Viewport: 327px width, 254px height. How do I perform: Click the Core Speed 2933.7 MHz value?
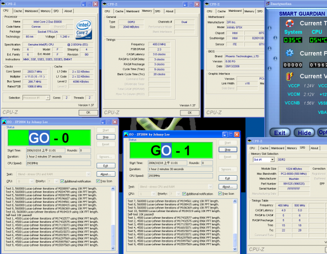pos(35,72)
